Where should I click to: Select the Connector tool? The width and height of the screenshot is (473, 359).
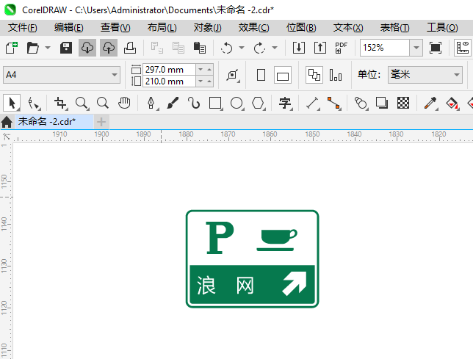coord(334,103)
